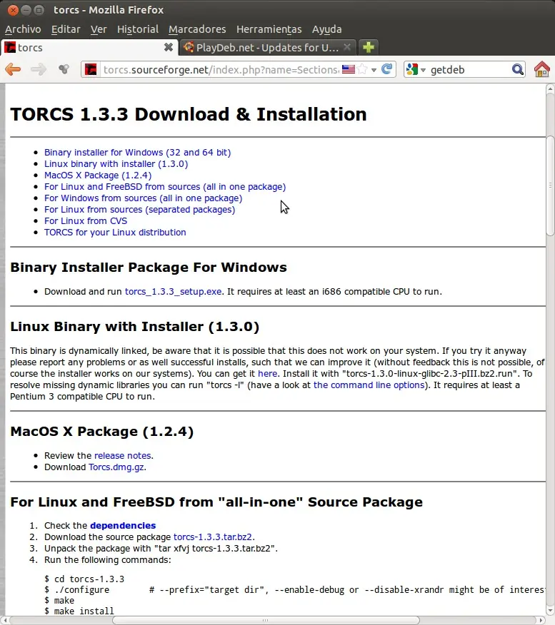The image size is (555, 625).
Task: Open the Herramientas menu
Action: 269,29
